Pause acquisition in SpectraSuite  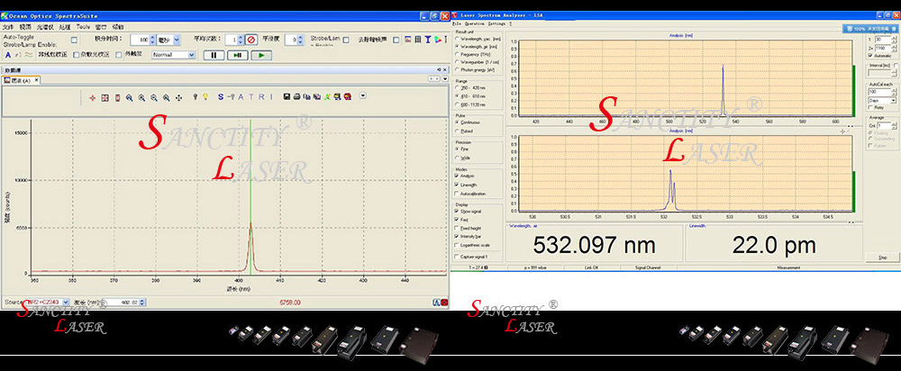(214, 55)
